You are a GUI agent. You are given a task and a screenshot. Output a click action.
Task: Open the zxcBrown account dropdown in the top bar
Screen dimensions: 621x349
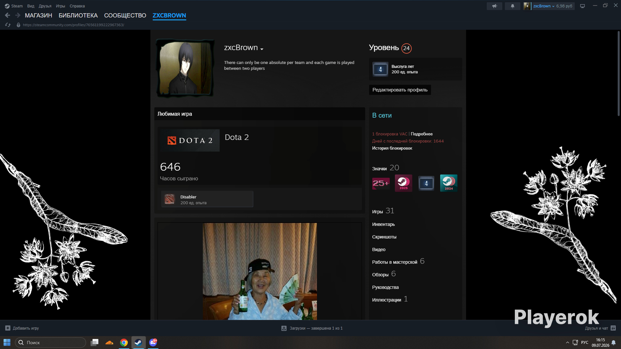[x=544, y=6]
